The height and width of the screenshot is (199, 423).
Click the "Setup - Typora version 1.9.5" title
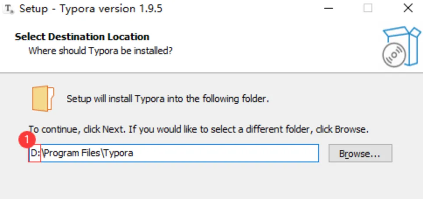(91, 9)
